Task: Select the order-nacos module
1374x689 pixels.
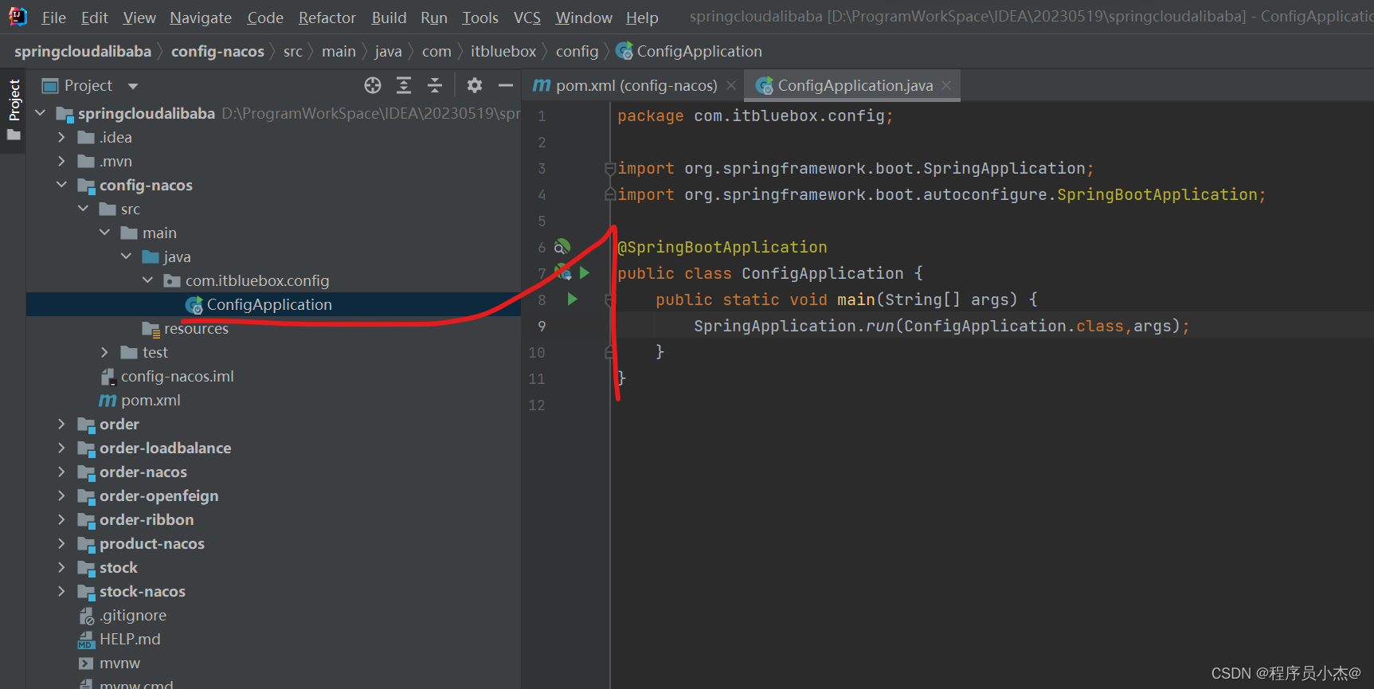Action: coord(143,472)
